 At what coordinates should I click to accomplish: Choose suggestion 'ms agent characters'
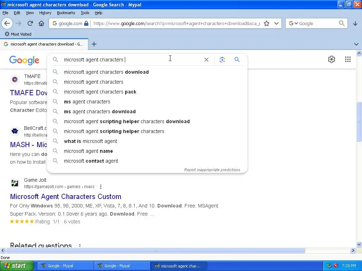click(147, 102)
